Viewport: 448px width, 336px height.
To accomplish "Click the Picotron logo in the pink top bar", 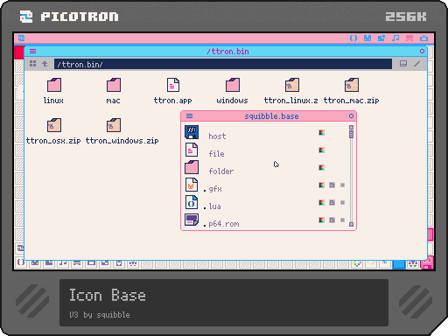I will tap(21, 38).
